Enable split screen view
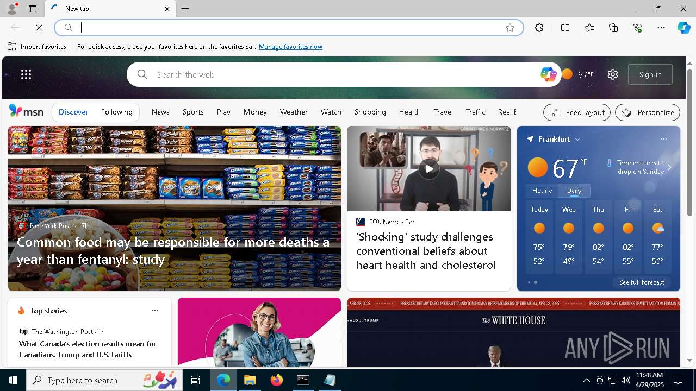The height and width of the screenshot is (391, 696). click(565, 28)
